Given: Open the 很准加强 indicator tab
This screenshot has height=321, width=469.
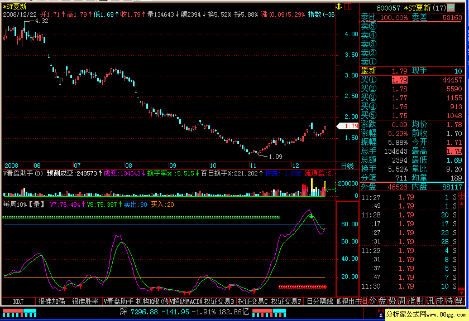Looking at the screenshot, I should (x=52, y=301).
